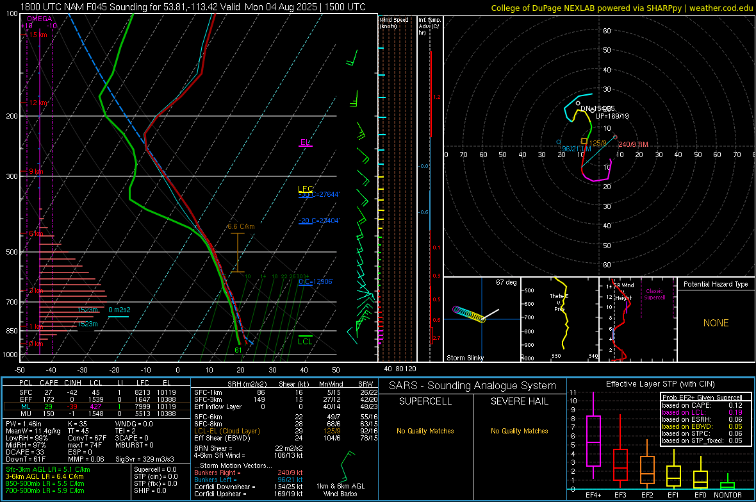Click the 'DN=154/25' hodograph label
The height and width of the screenshot is (502, 756).
click(x=597, y=108)
